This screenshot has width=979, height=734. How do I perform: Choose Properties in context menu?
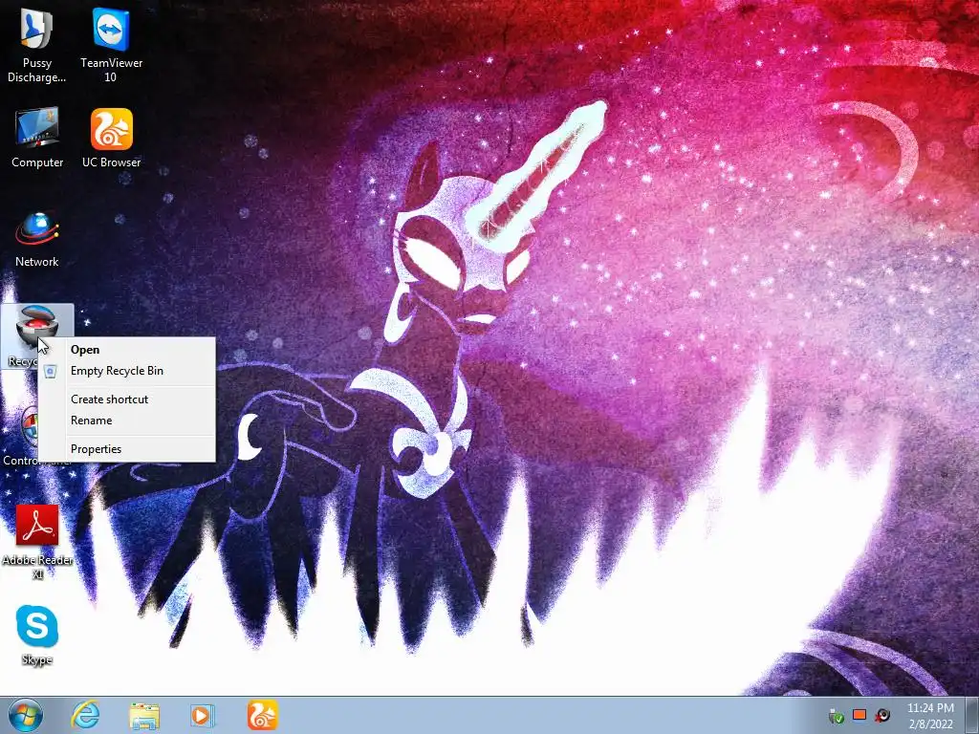[127, 449]
